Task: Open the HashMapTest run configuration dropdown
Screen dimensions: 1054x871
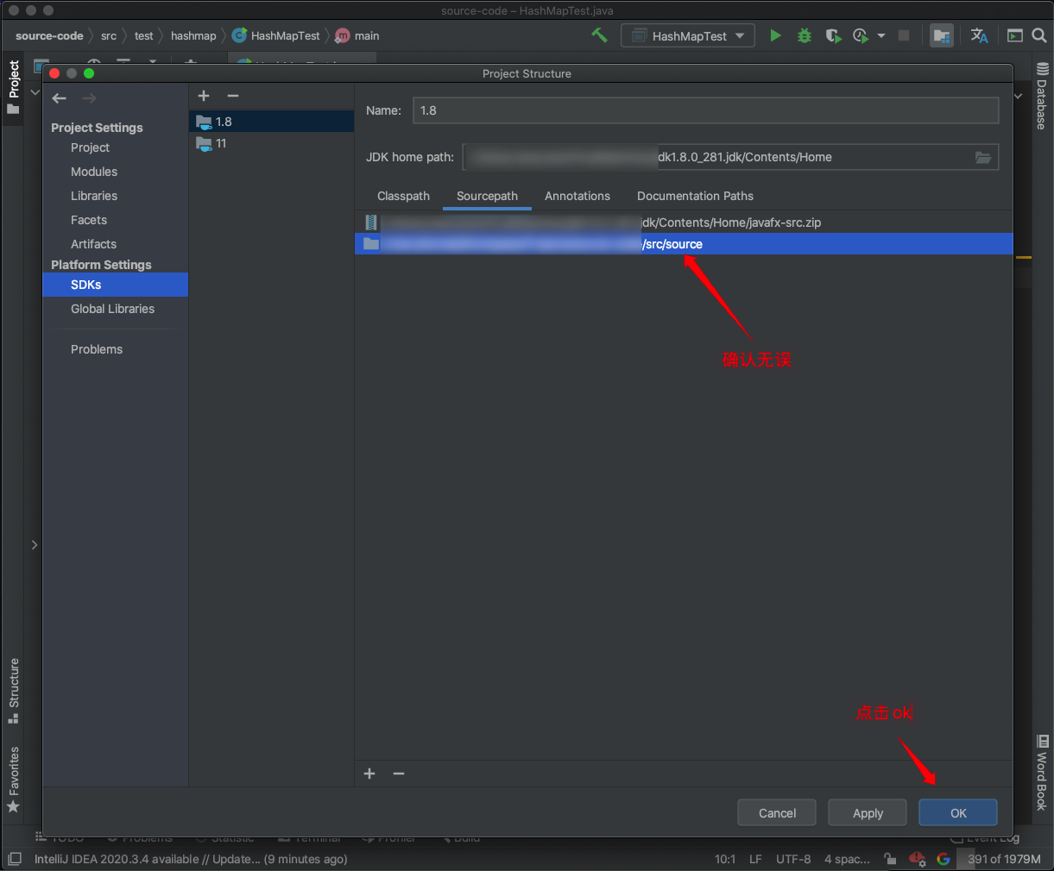Action: [x=688, y=36]
